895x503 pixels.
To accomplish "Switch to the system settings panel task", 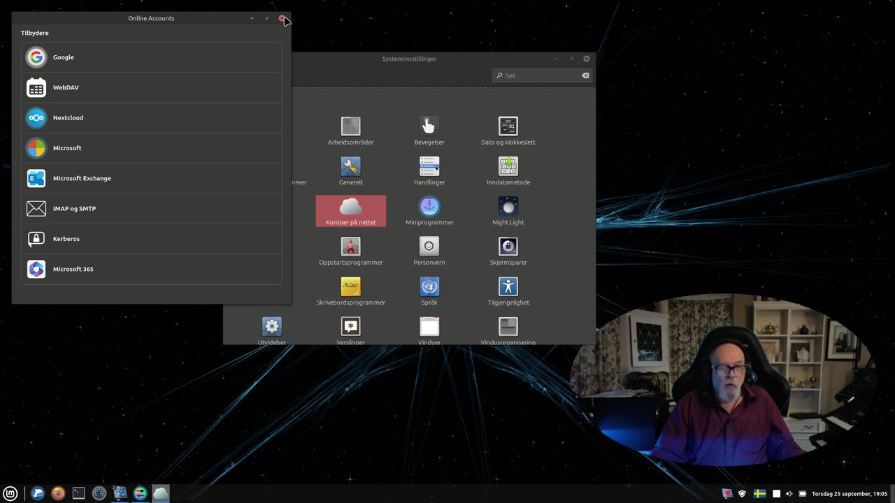I will (140, 493).
